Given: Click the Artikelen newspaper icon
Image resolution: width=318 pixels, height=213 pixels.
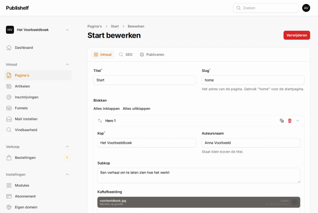Looking at the screenshot, I should tap(9, 86).
